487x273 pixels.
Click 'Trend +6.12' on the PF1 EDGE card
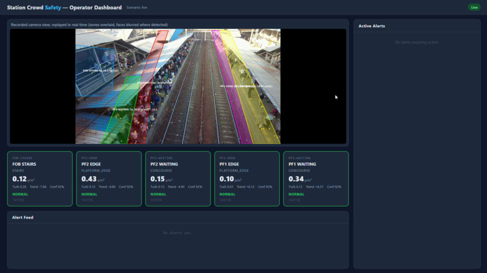pyautogui.click(x=246, y=187)
